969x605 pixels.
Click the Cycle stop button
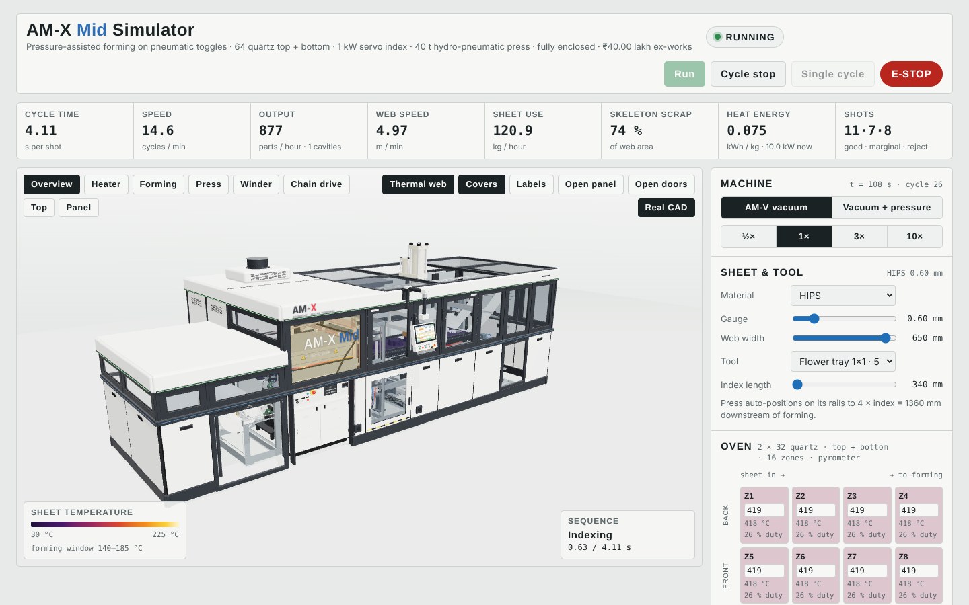[x=748, y=74]
